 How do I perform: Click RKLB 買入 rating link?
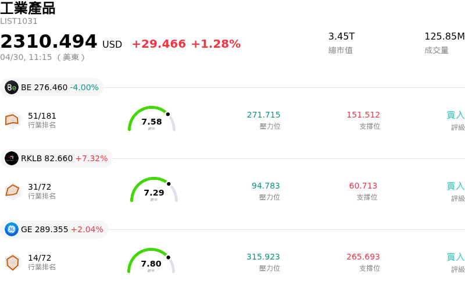point(455,186)
